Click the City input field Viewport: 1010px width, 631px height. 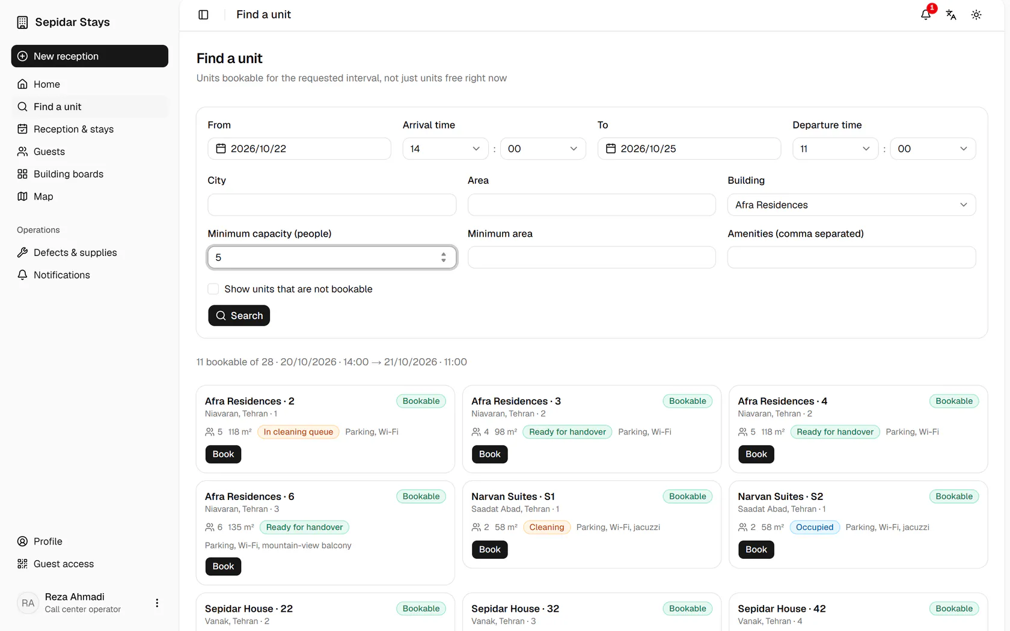click(x=332, y=205)
